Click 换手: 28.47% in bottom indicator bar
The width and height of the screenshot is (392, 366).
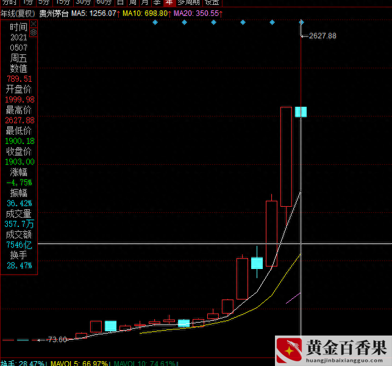coord(24,363)
